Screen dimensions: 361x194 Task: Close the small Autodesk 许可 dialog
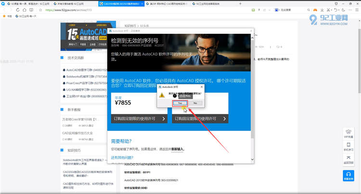click(x=202, y=87)
